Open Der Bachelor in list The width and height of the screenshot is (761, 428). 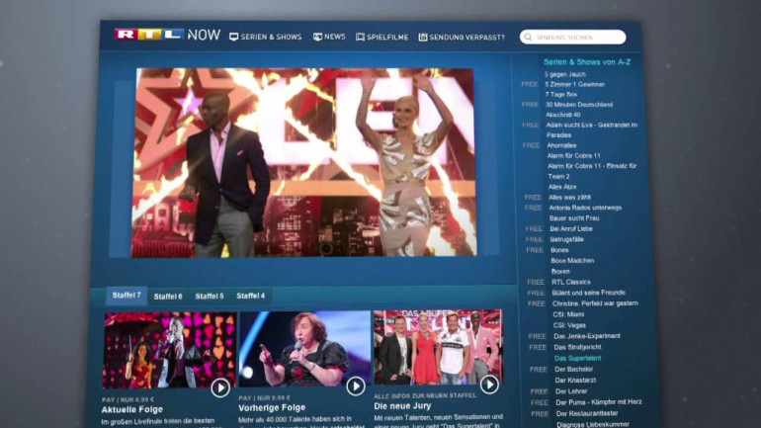click(574, 370)
